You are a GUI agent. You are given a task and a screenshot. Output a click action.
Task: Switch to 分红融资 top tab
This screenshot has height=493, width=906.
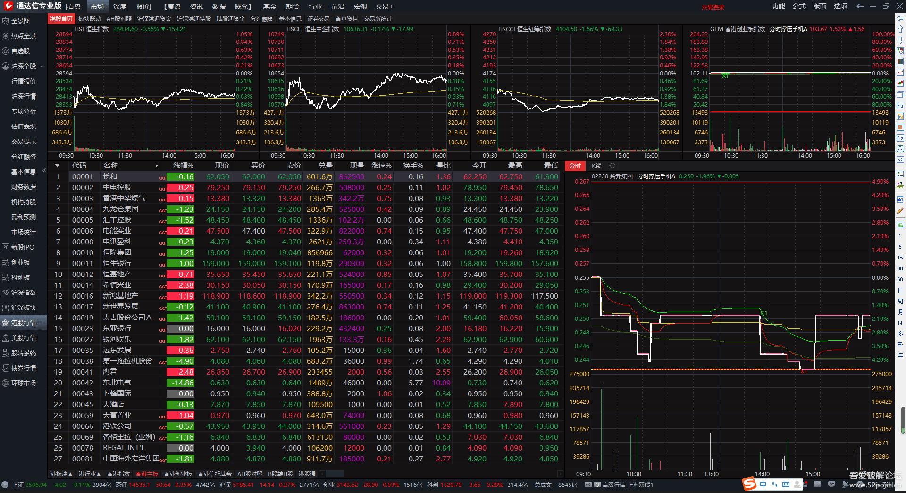[262, 18]
